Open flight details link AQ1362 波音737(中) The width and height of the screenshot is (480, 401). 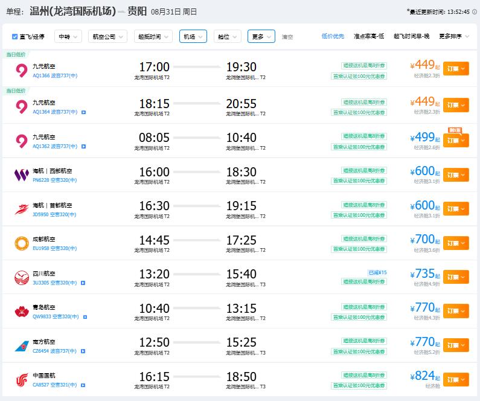55,146
